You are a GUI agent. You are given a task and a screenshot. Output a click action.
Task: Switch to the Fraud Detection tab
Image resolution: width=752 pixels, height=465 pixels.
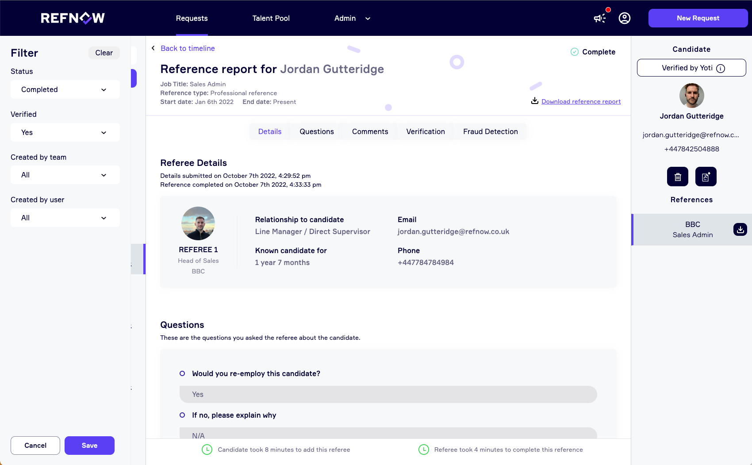491,131
